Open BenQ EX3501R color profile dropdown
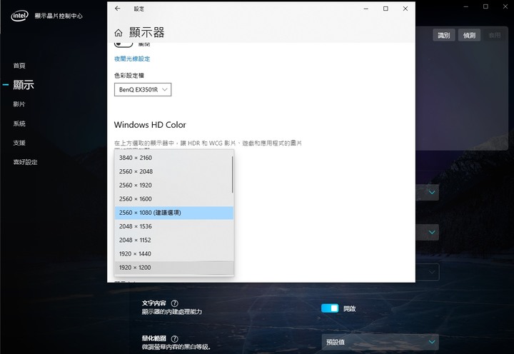This screenshot has height=354, width=514. [x=143, y=89]
